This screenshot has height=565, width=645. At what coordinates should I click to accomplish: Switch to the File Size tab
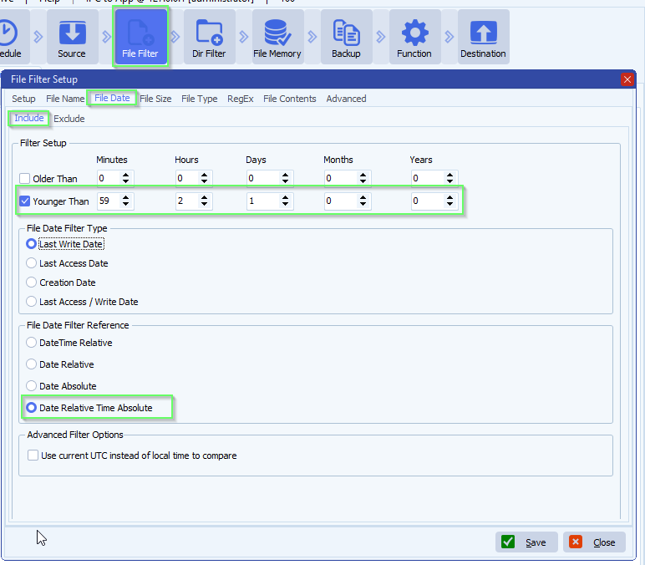[155, 99]
